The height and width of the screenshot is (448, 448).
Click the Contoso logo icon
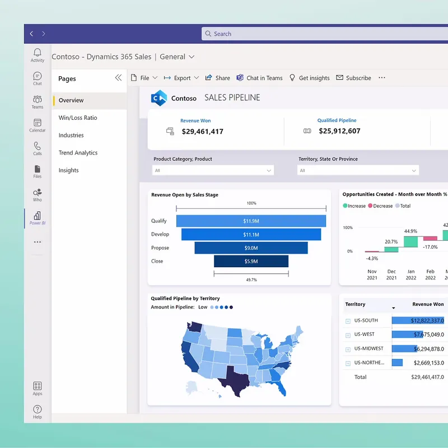coord(159,98)
